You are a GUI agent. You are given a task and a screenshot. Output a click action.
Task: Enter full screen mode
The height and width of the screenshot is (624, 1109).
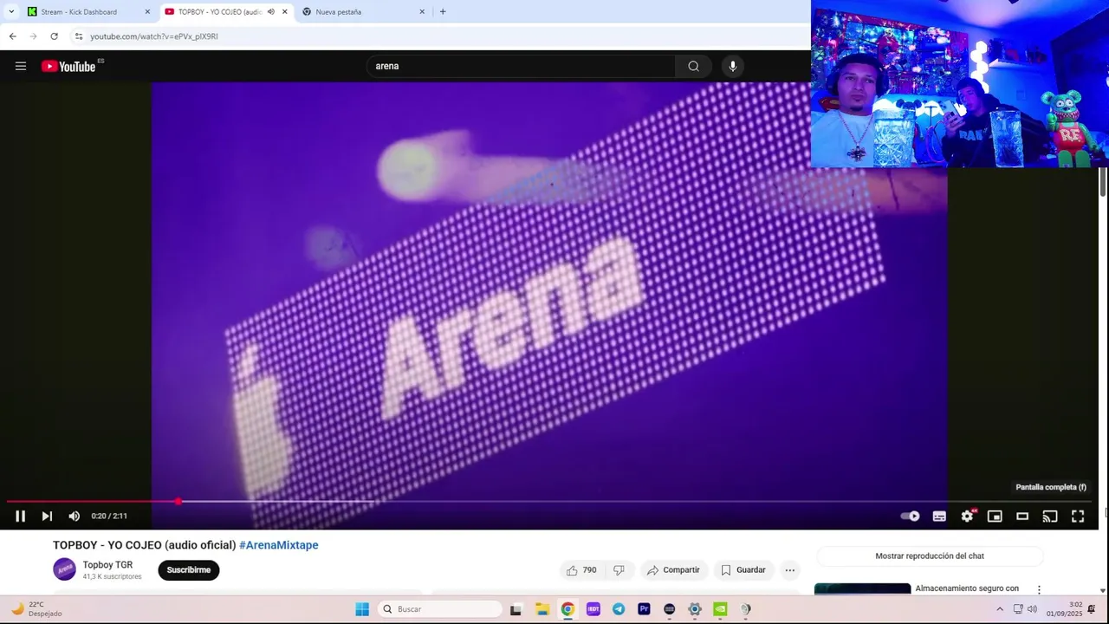1078,517
